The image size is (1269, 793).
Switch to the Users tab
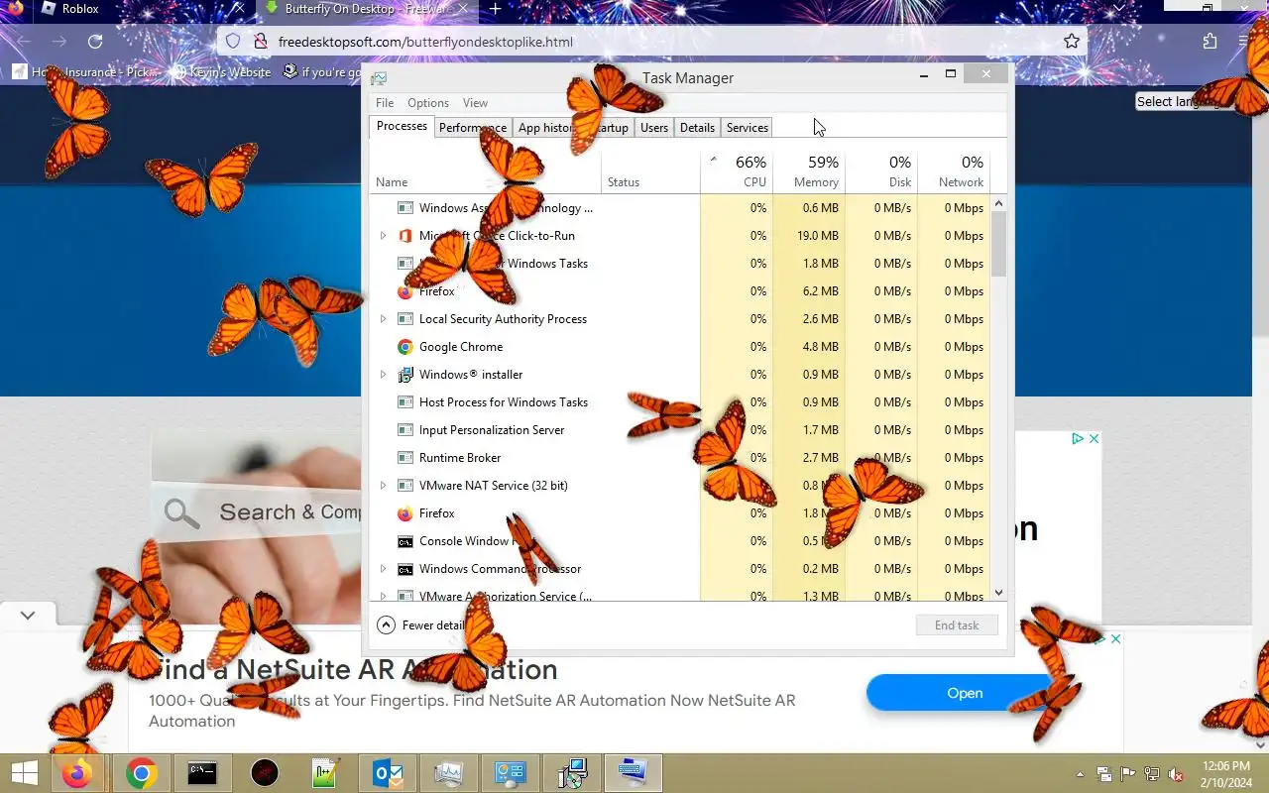point(654,128)
